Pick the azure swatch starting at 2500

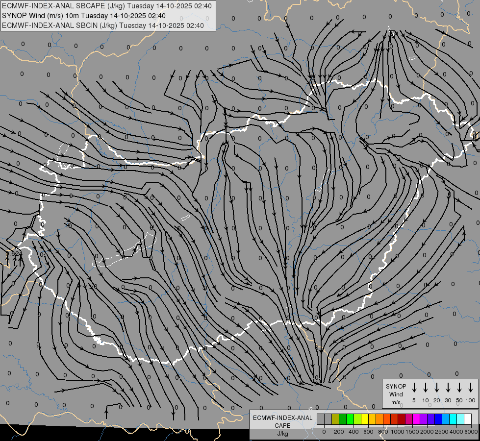tap(445, 419)
